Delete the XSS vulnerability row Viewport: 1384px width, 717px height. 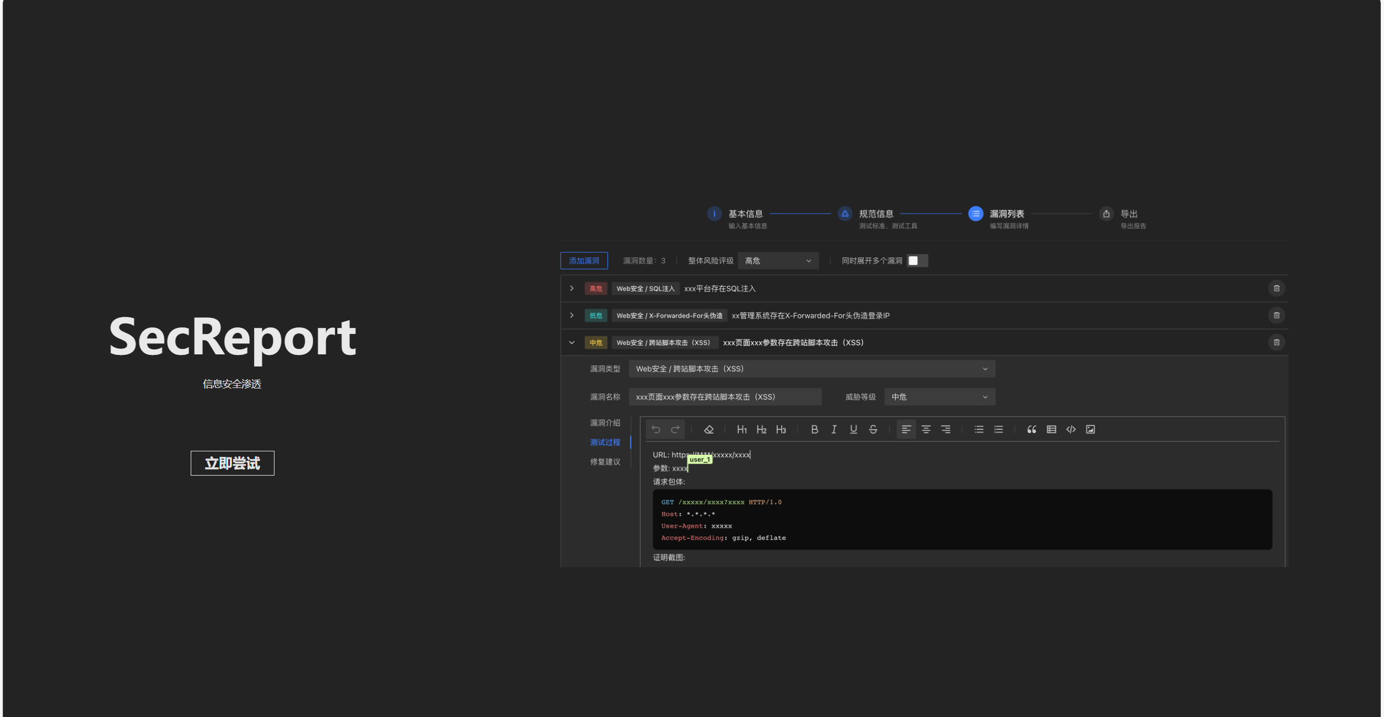(1277, 342)
